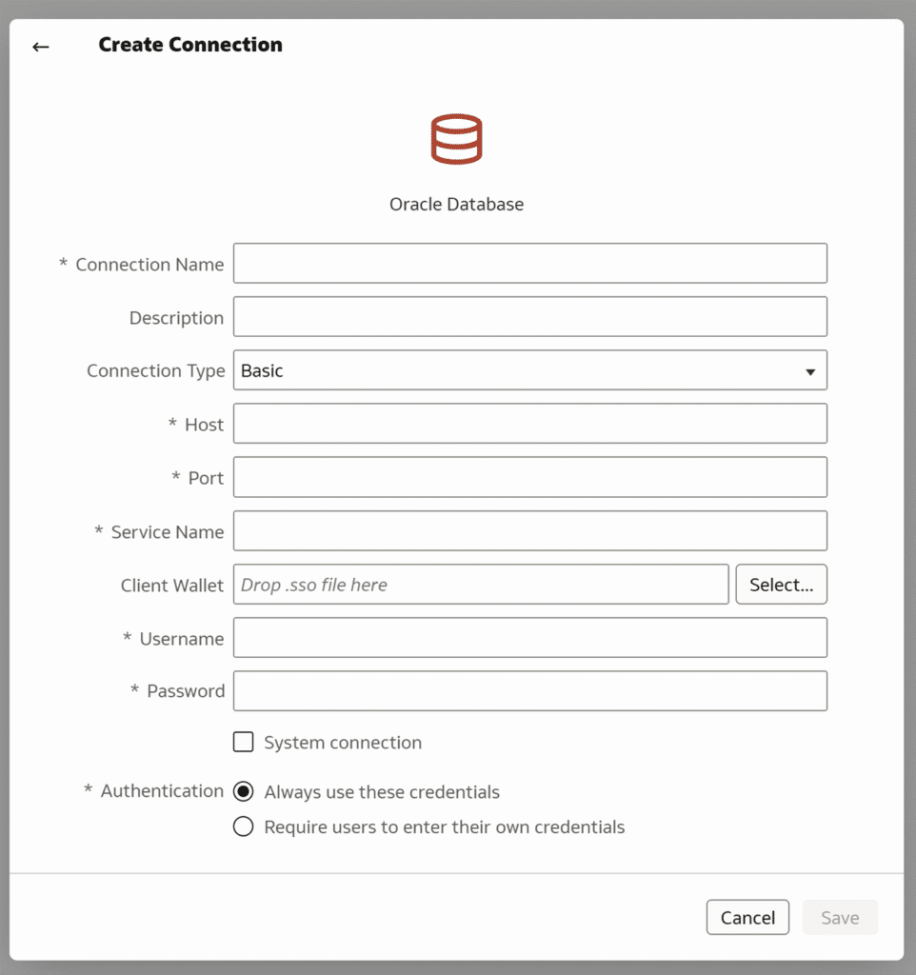Click the Save button
This screenshot has width=916, height=975.
point(840,917)
